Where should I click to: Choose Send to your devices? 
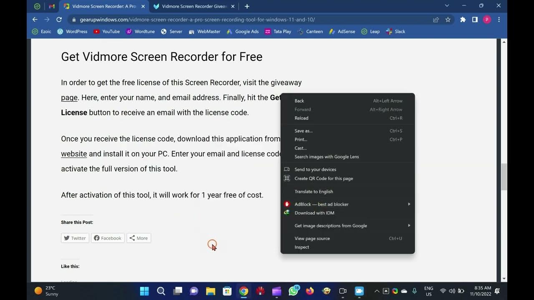tap(348, 170)
